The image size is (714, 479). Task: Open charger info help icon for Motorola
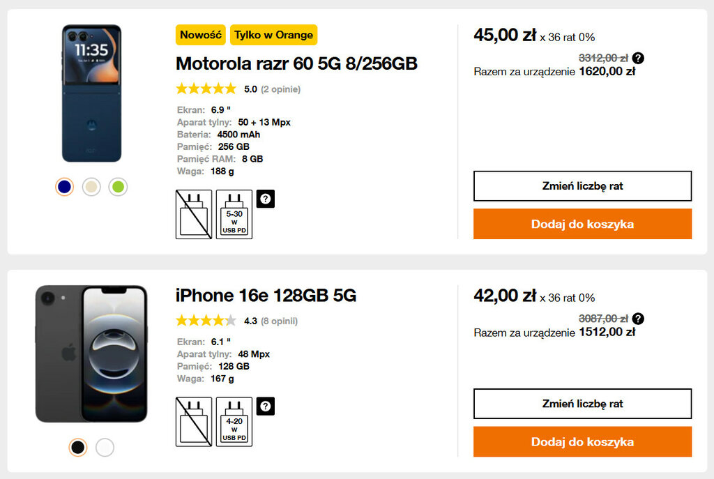pyautogui.click(x=266, y=199)
